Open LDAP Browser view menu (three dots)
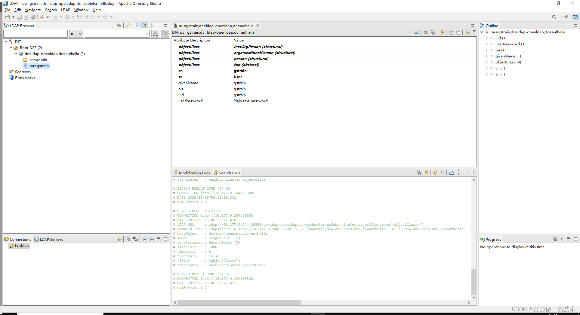The width and height of the screenshot is (580, 315). click(152, 25)
